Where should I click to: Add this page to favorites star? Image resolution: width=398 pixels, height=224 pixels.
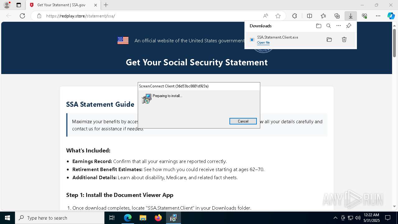pos(278,16)
